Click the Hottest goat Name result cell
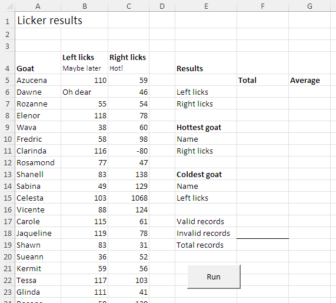This screenshot has width=336, height=303. [262, 139]
